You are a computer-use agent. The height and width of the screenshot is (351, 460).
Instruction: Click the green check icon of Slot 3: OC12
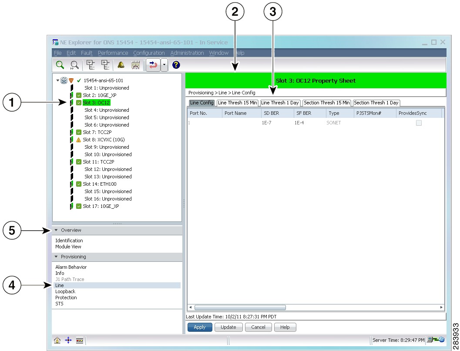79,103
